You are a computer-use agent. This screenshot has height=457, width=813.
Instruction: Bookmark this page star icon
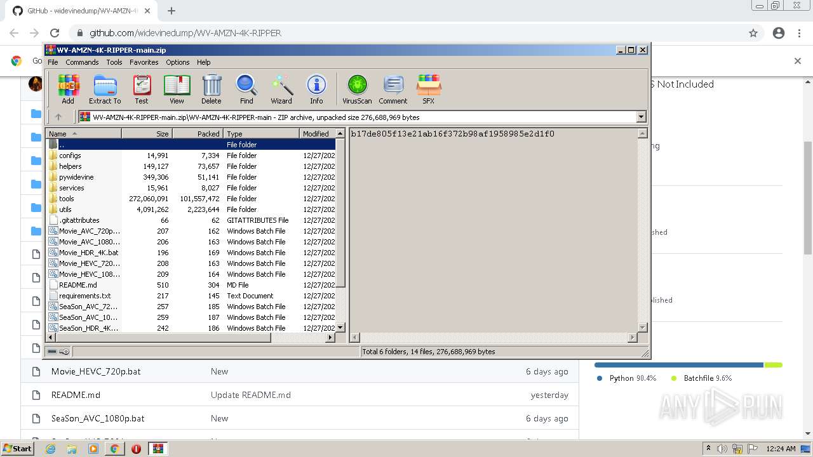click(753, 33)
